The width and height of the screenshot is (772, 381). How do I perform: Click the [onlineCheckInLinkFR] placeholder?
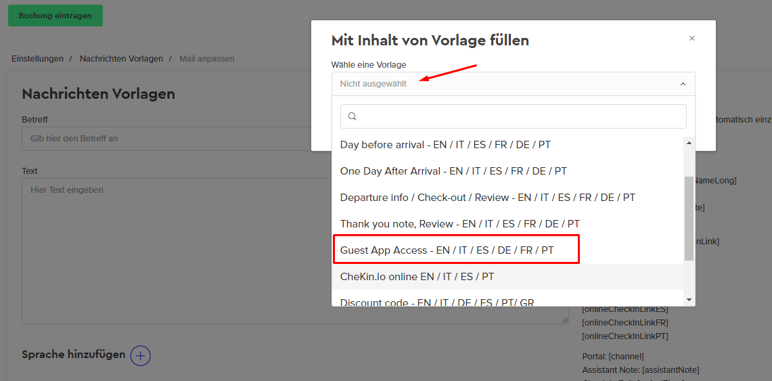(x=625, y=323)
